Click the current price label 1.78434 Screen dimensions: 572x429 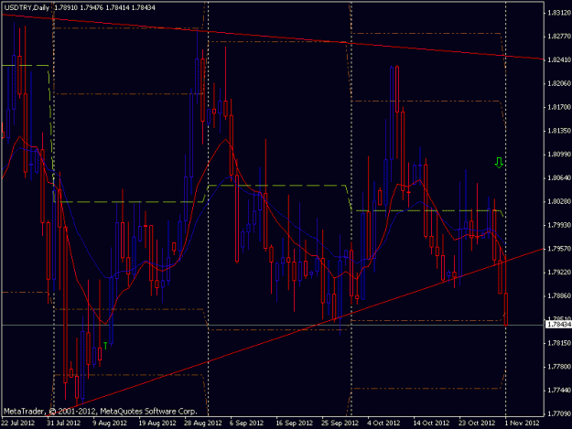pyautogui.click(x=558, y=324)
